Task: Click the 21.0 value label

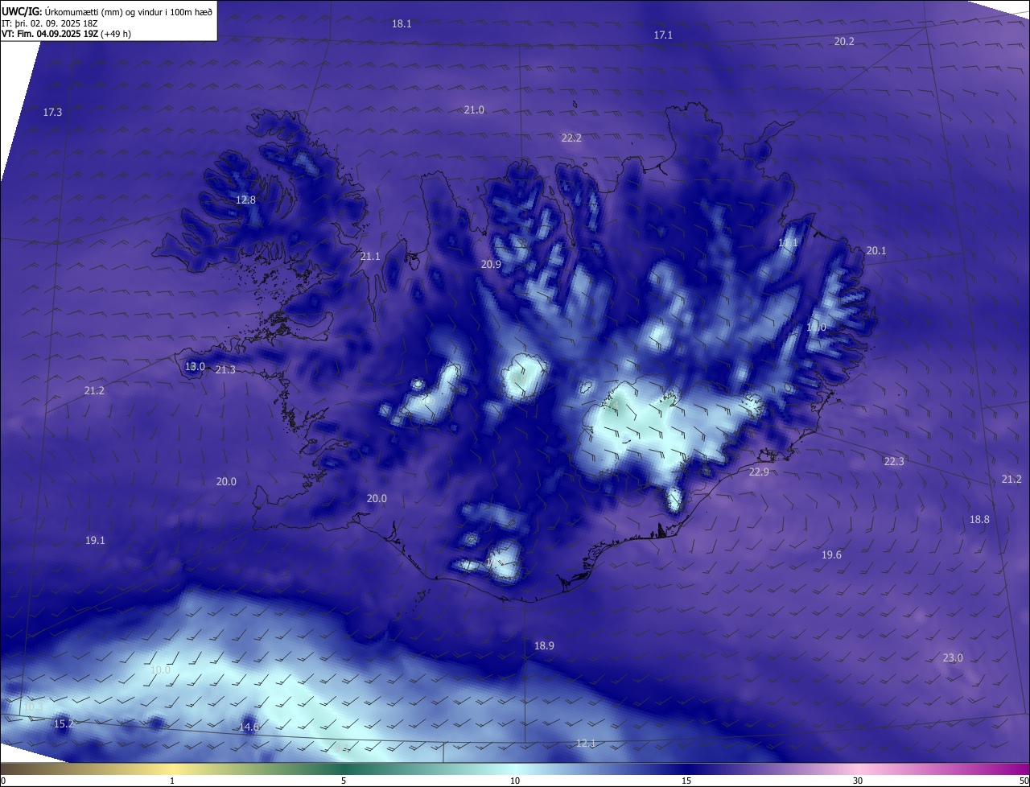Action: (474, 110)
